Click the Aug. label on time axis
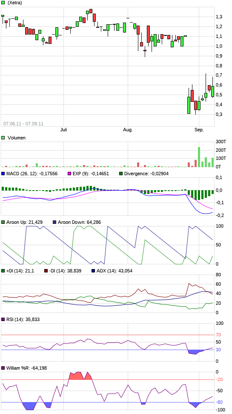 [x=128, y=130]
